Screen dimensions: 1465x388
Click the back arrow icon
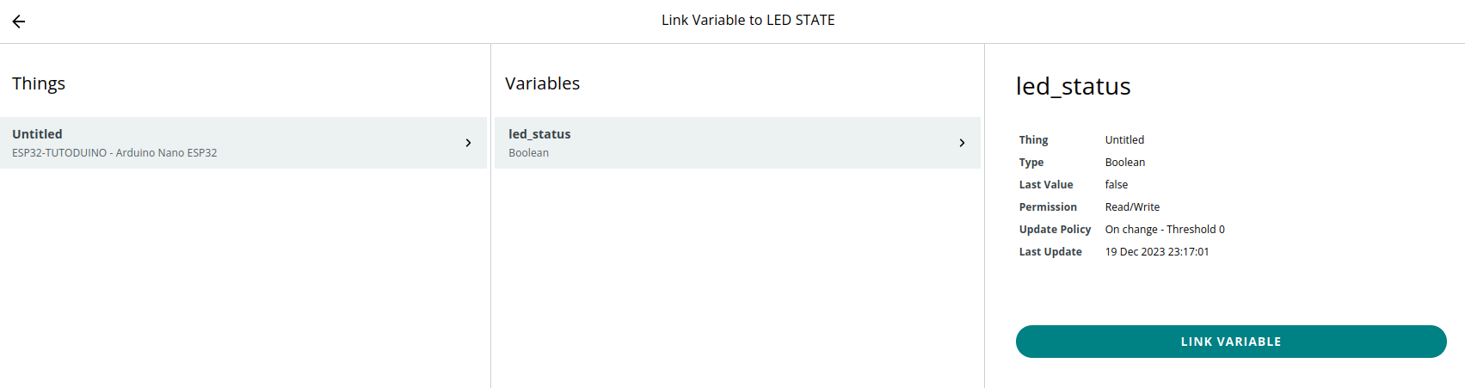pyautogui.click(x=19, y=22)
